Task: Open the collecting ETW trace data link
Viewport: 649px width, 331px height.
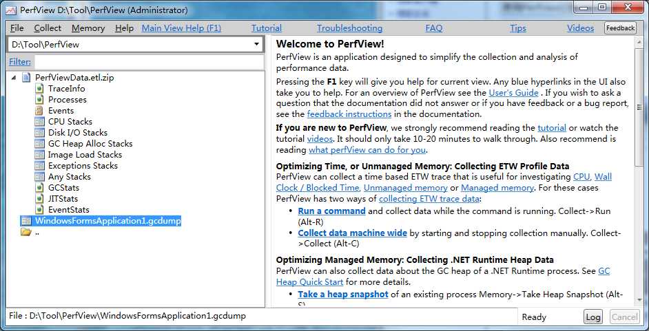Action: [x=429, y=199]
